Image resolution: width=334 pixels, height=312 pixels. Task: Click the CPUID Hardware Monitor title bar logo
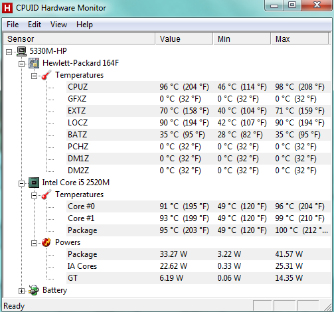click(x=7, y=8)
